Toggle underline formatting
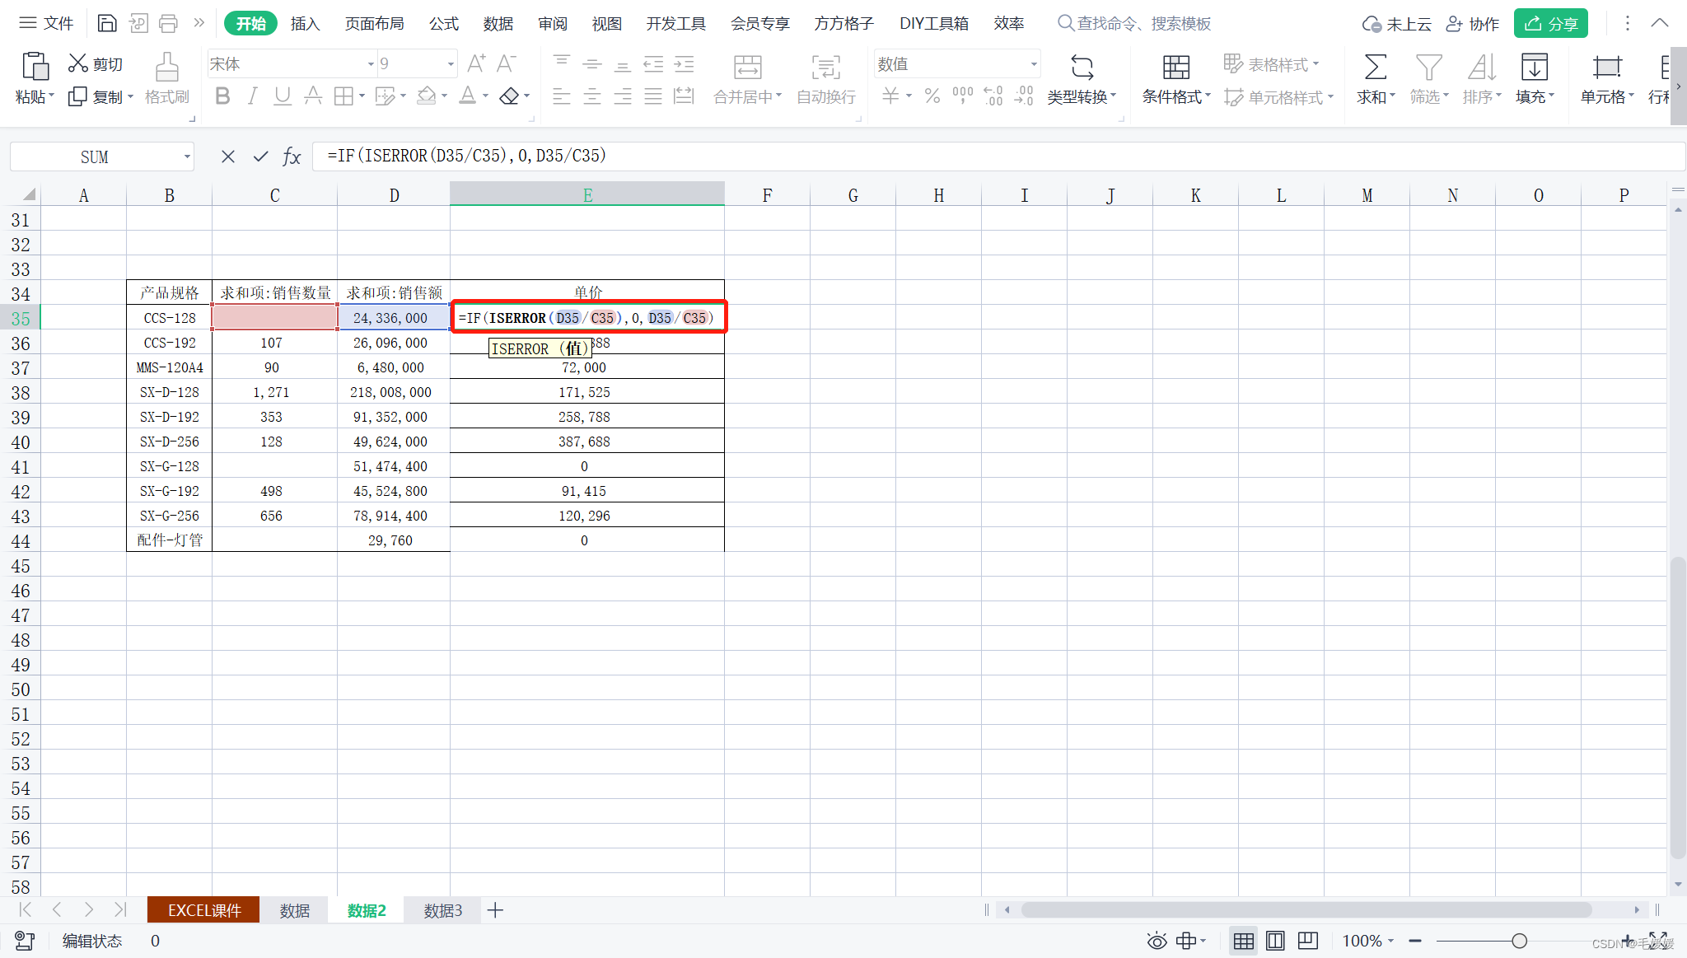This screenshot has height=958, width=1687. [283, 96]
